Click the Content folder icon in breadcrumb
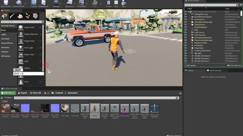This screenshot has width=243, height=136. click(x=53, y=93)
